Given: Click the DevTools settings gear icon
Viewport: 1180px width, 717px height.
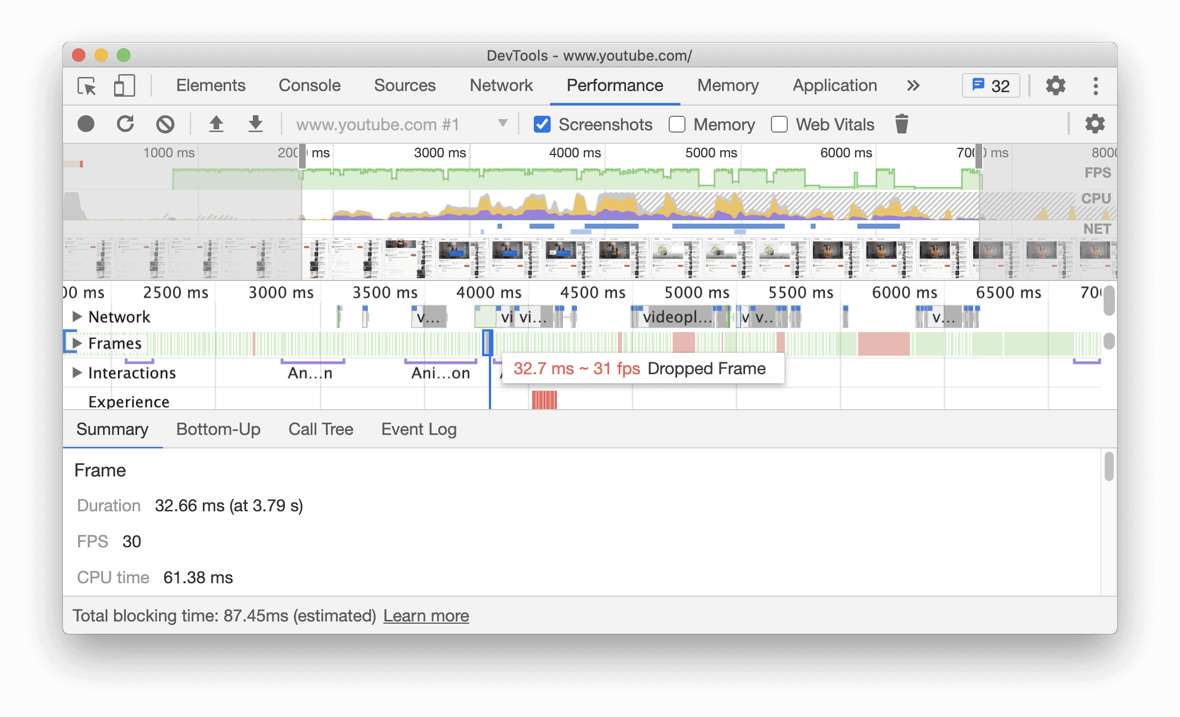Looking at the screenshot, I should [1056, 85].
